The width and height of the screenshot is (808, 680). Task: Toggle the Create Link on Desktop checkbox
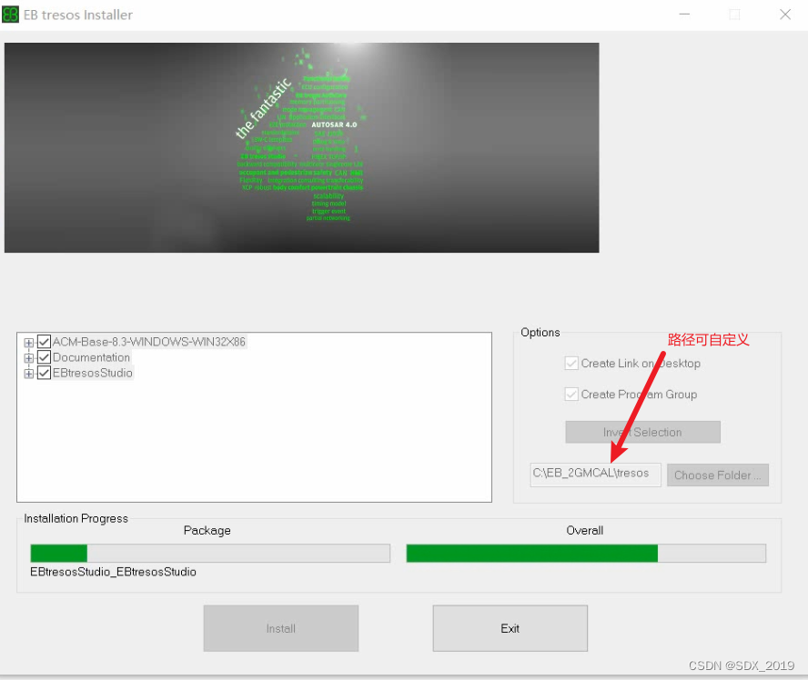(571, 364)
